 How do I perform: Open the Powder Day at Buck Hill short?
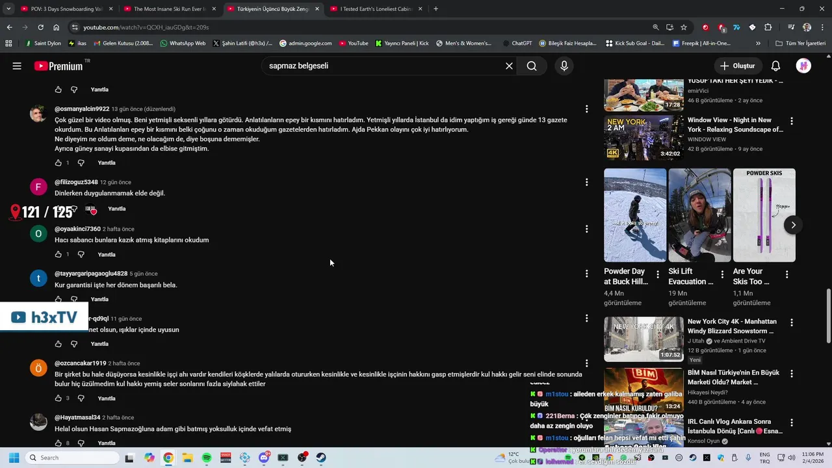tap(635, 215)
